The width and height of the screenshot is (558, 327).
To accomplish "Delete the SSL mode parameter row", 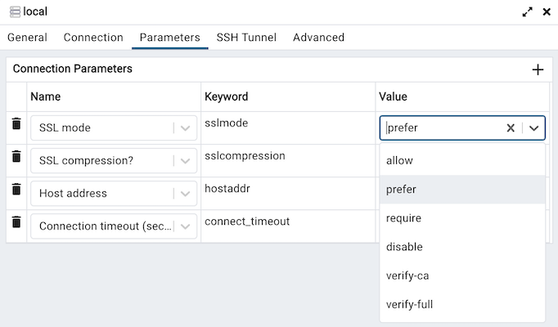I will point(16,123).
